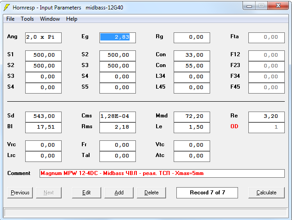
Task: Click the Comment label
Action: (18, 173)
